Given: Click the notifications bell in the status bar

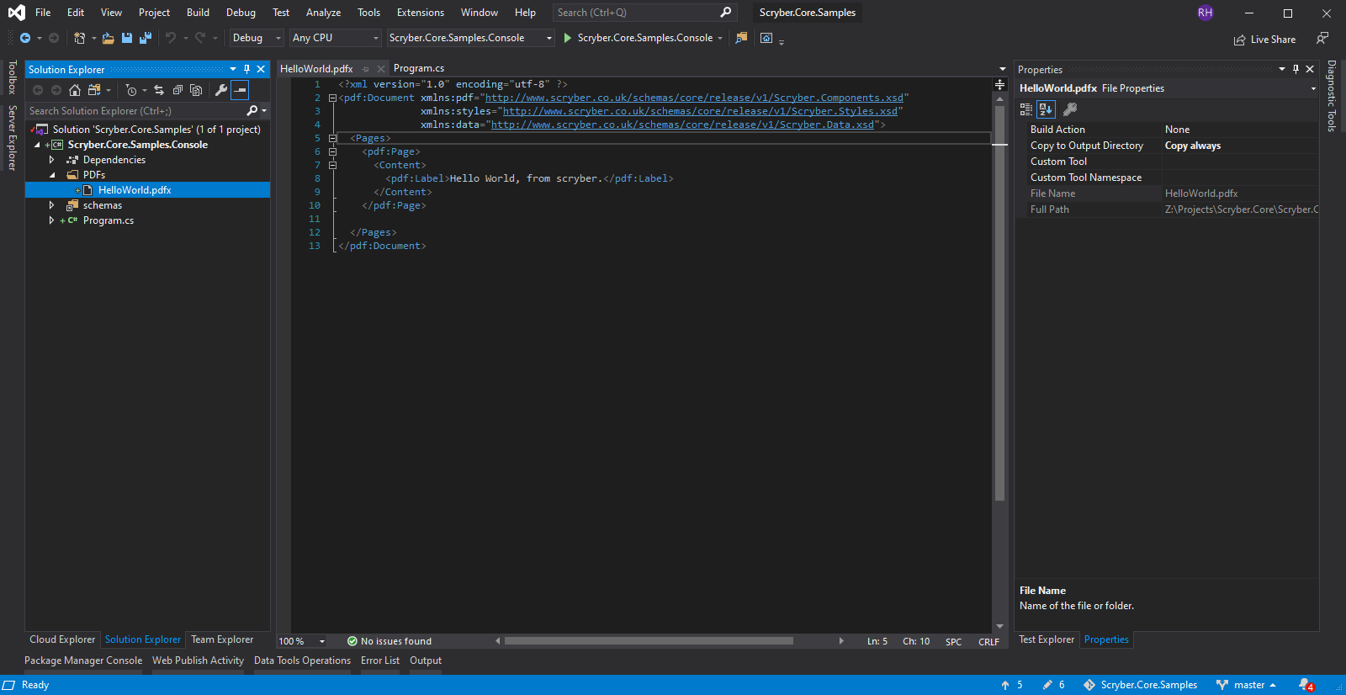Looking at the screenshot, I should (1306, 685).
